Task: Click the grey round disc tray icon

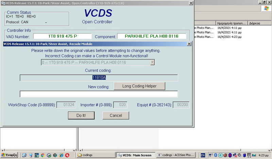Action: 239,155
